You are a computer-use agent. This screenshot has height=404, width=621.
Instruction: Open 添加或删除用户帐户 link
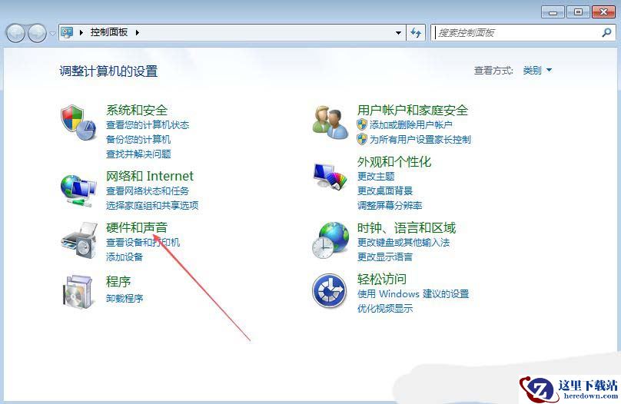click(410, 125)
